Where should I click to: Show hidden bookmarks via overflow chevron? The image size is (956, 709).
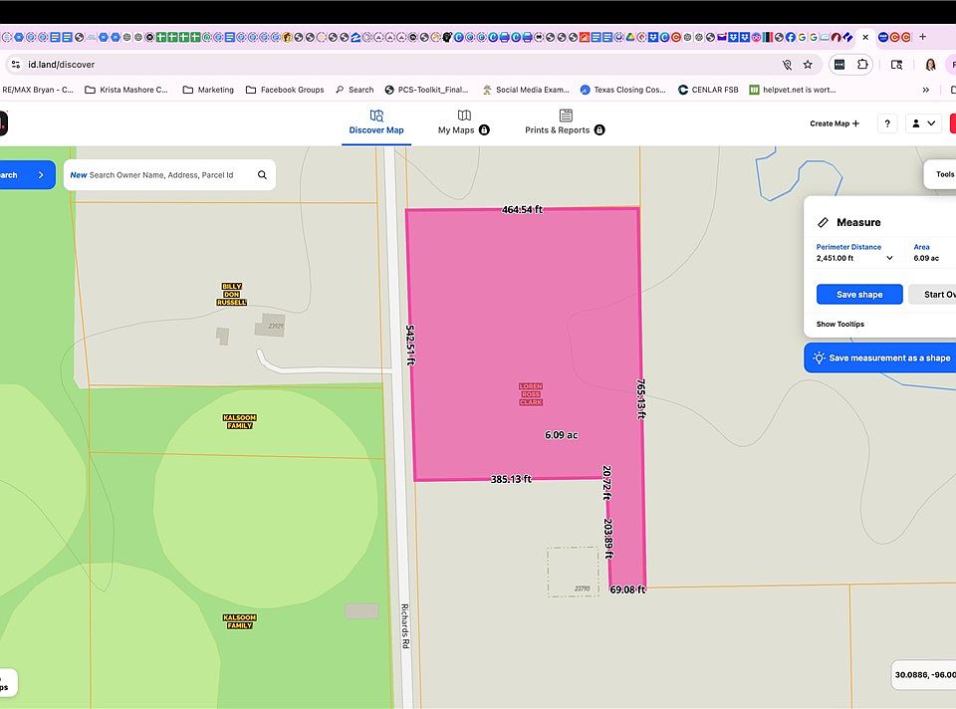tap(926, 89)
